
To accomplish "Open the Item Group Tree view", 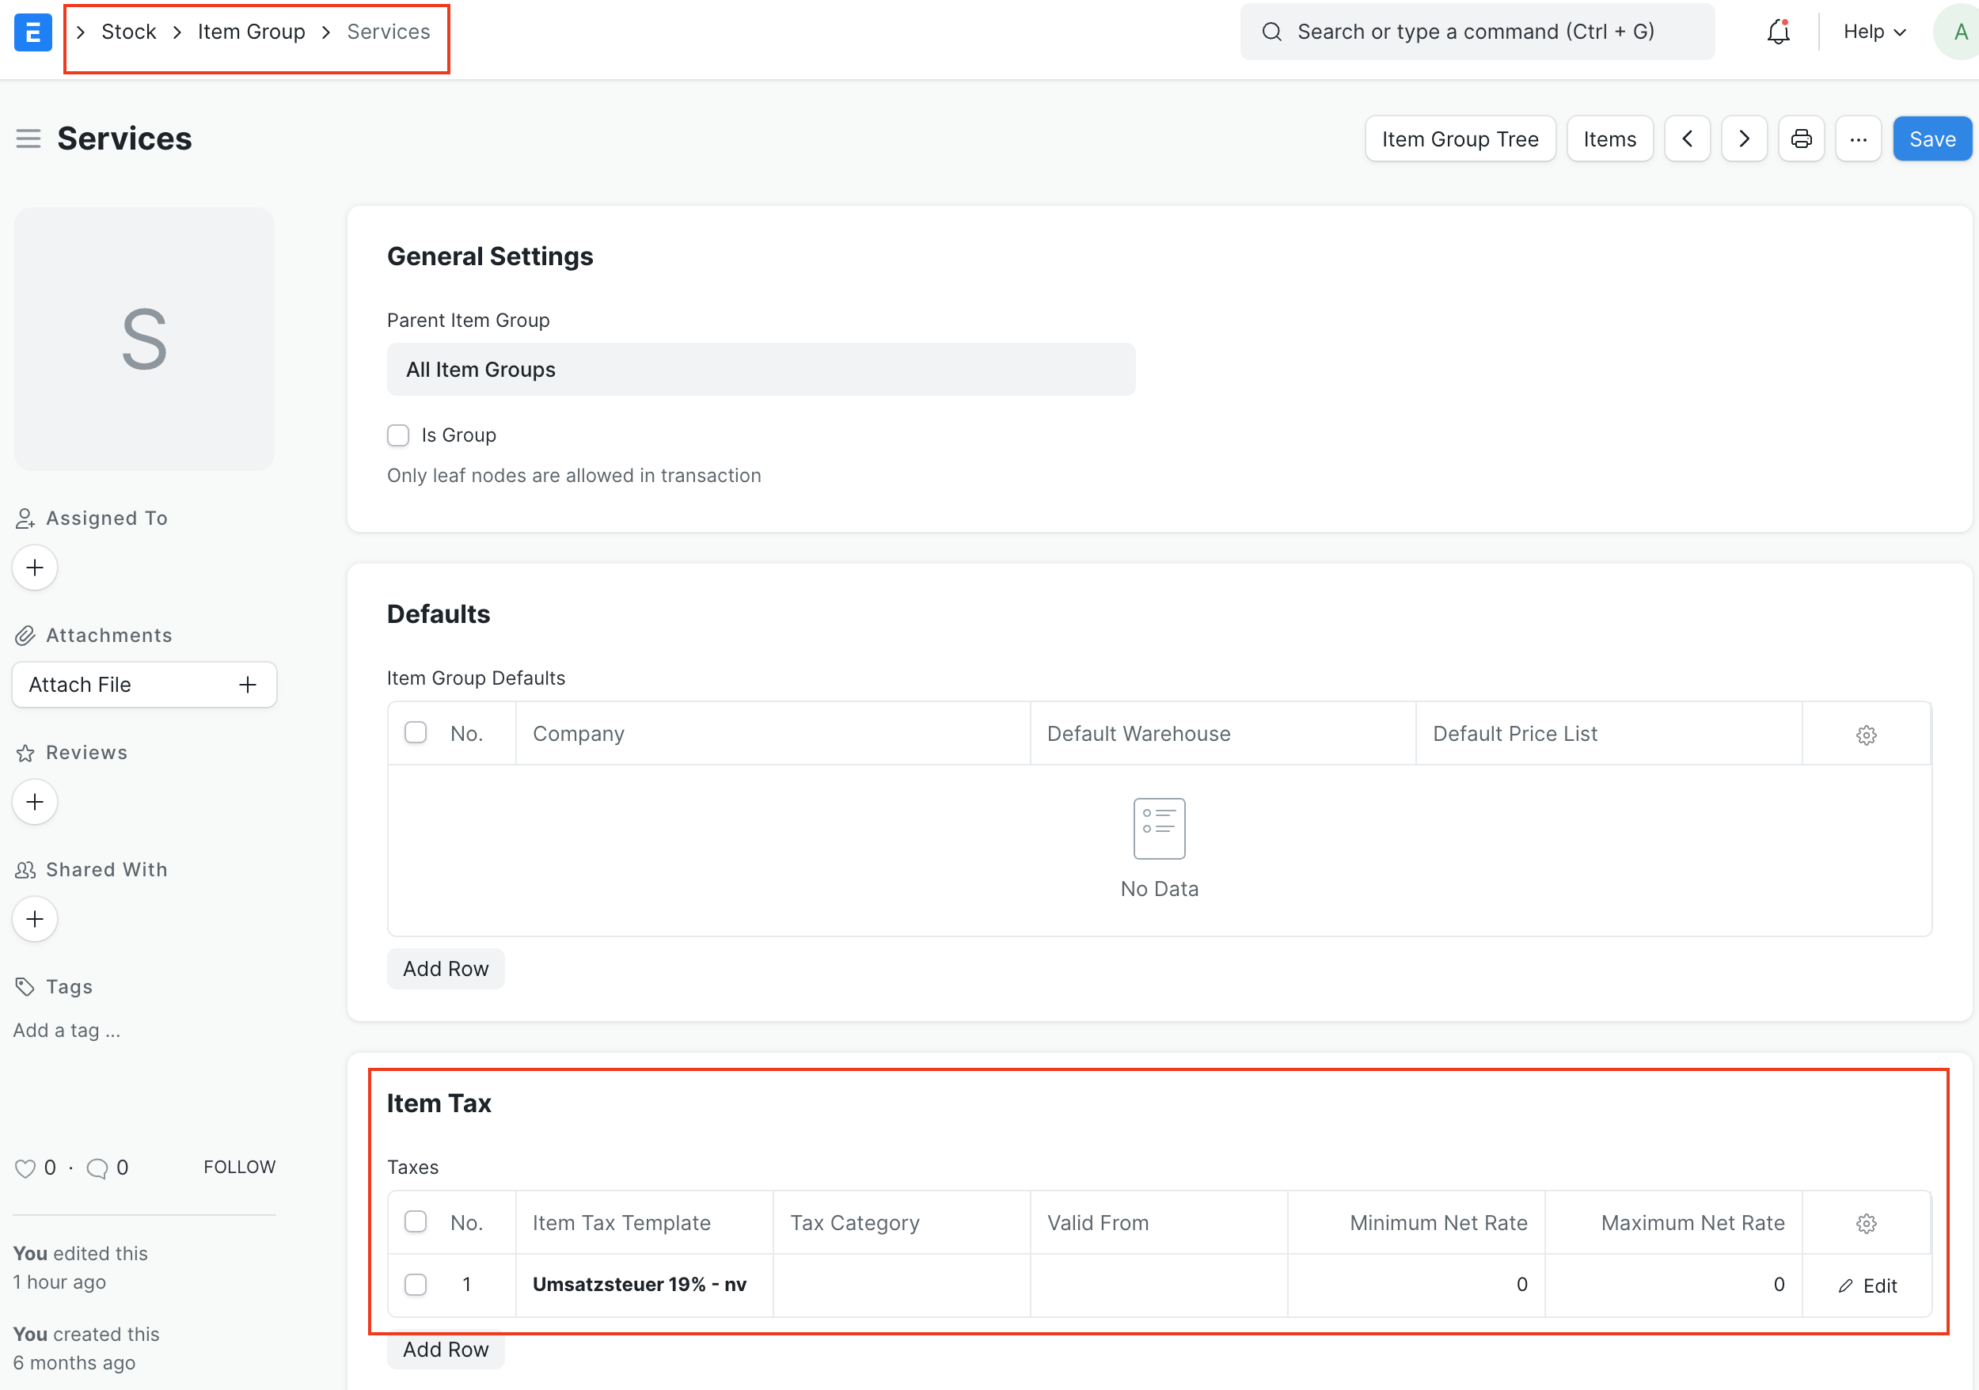I will click(x=1461, y=138).
